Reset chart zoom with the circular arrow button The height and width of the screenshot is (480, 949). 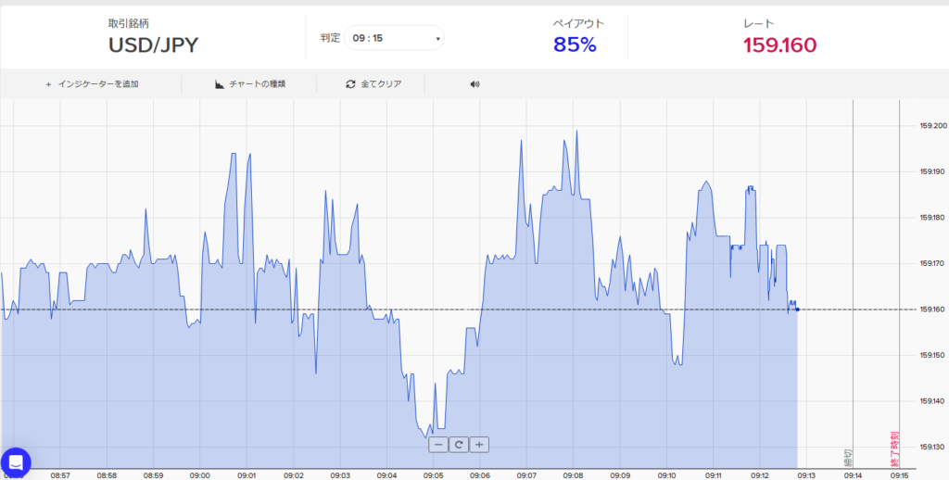(x=459, y=445)
